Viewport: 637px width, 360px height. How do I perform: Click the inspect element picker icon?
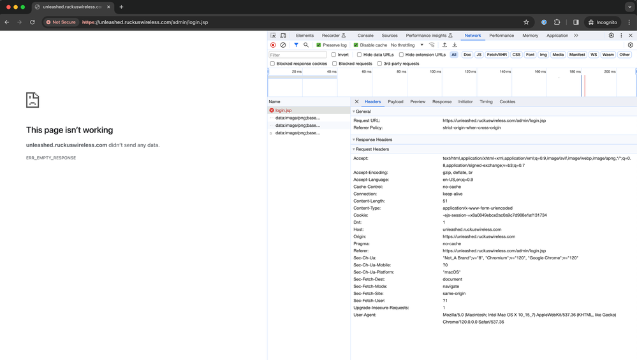(274, 36)
